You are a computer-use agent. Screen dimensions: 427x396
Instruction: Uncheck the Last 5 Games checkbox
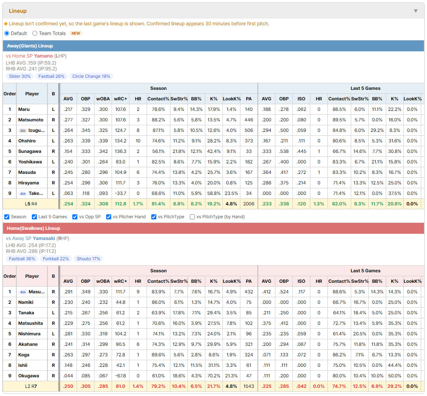coord(34,217)
